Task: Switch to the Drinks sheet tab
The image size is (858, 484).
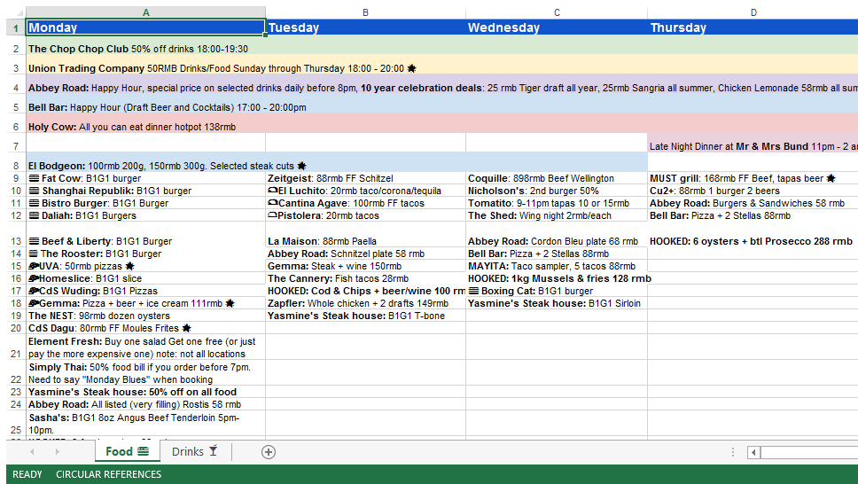Action: click(194, 452)
